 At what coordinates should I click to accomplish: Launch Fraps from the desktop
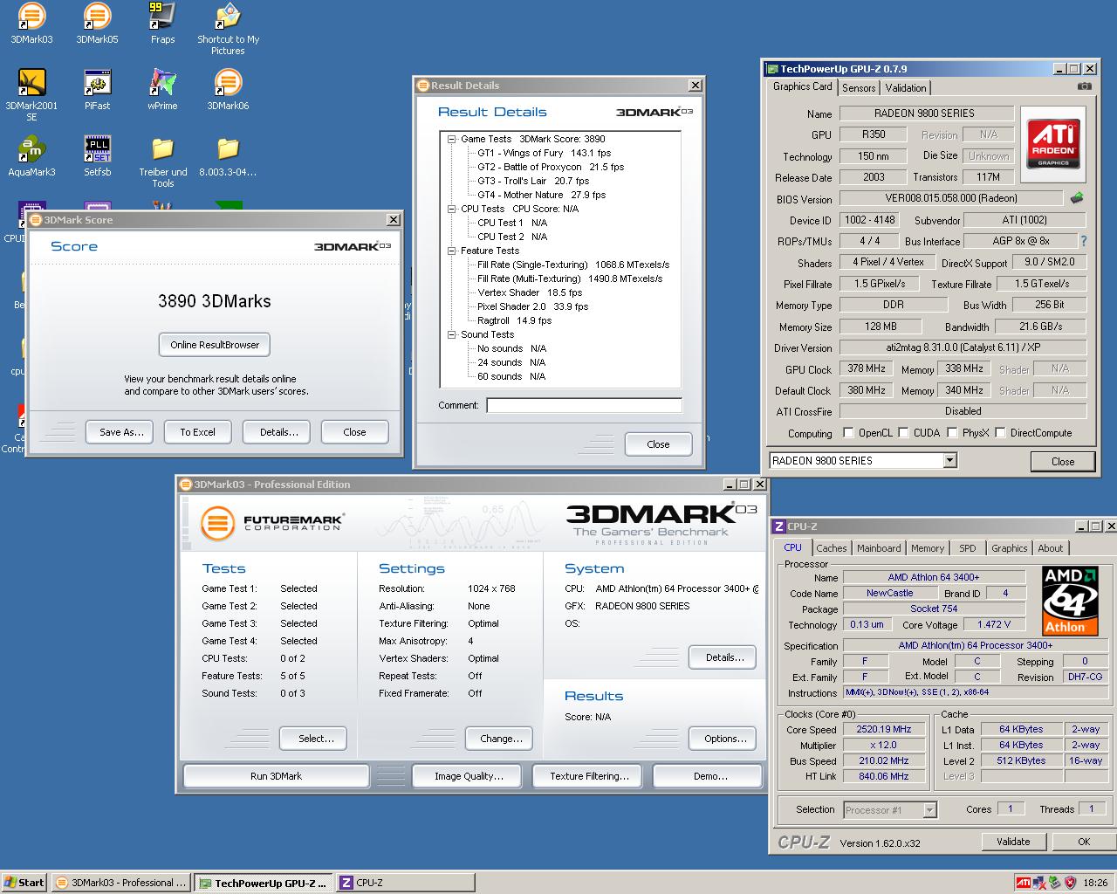pos(162,17)
